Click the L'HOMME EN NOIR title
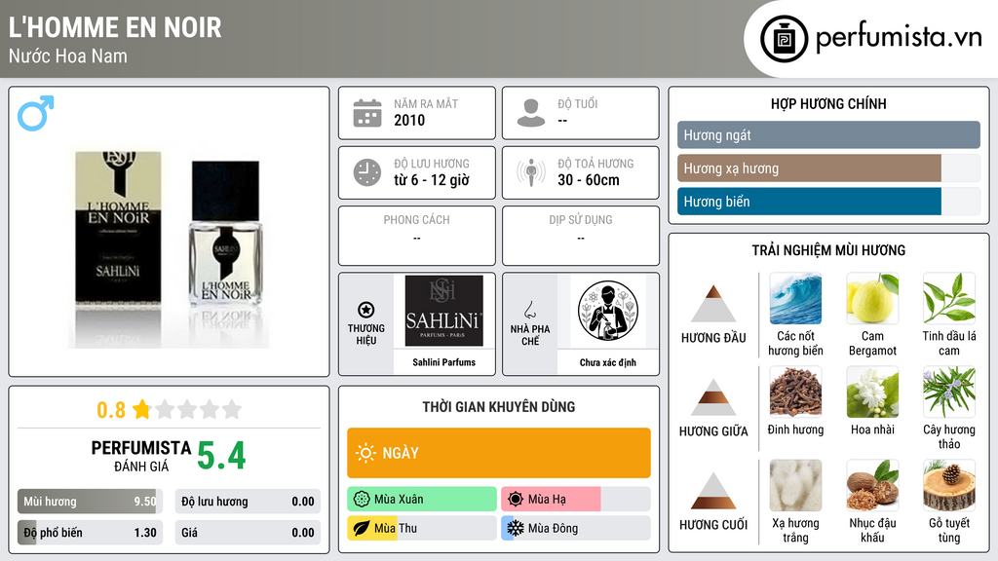The image size is (998, 561). pos(115,27)
